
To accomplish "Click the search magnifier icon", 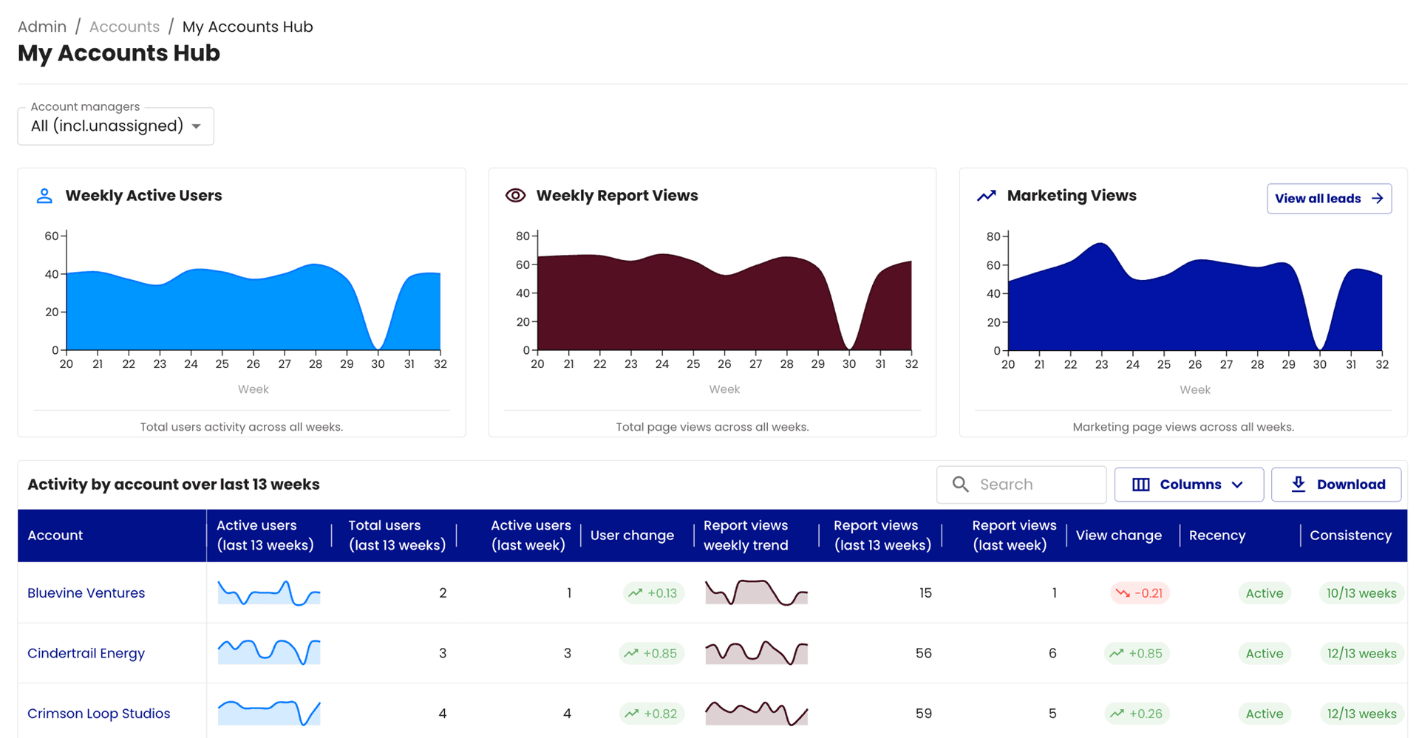I will click(960, 484).
